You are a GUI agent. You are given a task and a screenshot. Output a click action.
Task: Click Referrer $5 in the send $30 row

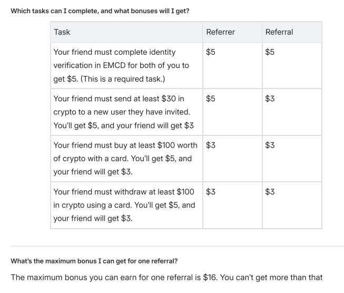211,99
